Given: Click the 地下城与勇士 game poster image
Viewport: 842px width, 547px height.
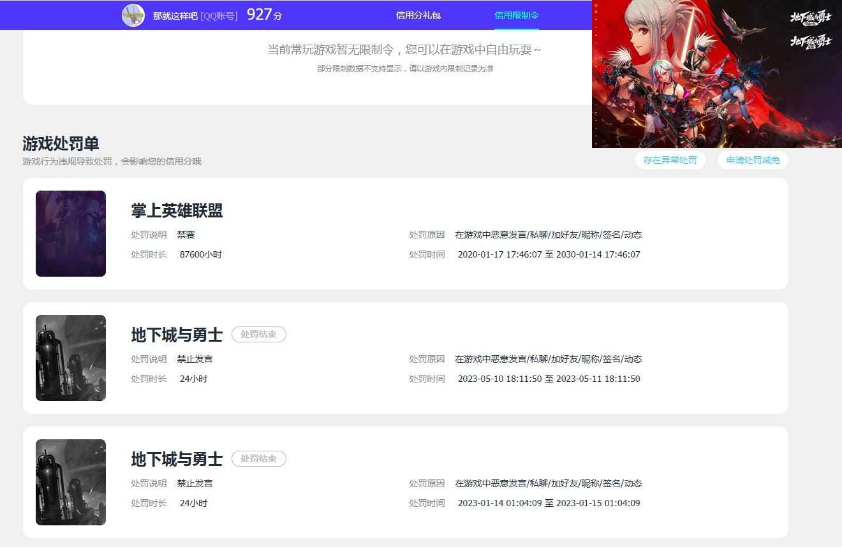Looking at the screenshot, I should point(717,74).
